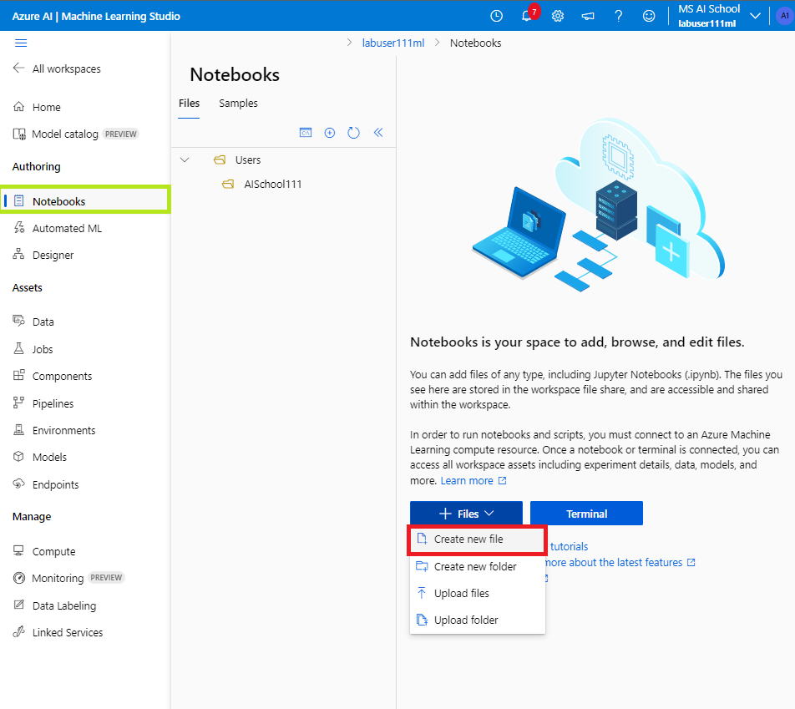Click the tutorials link

pos(569,547)
